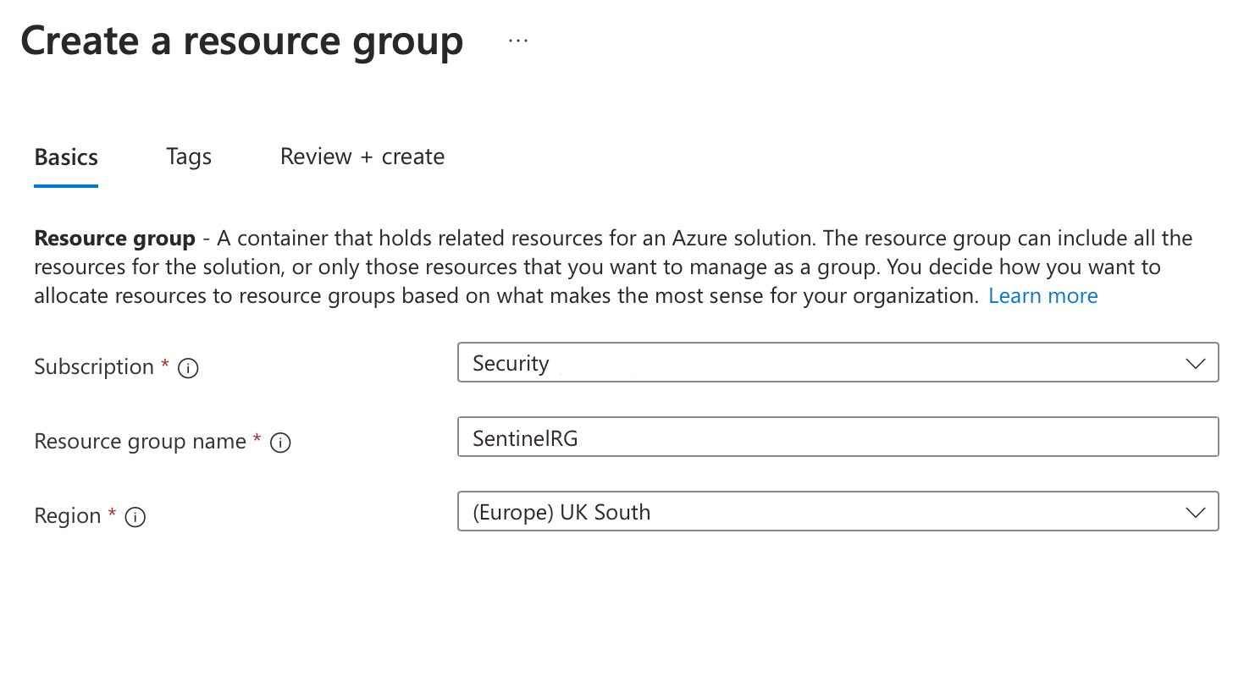
Task: Click the Resource group name field with SentinelRG
Action: tap(838, 437)
